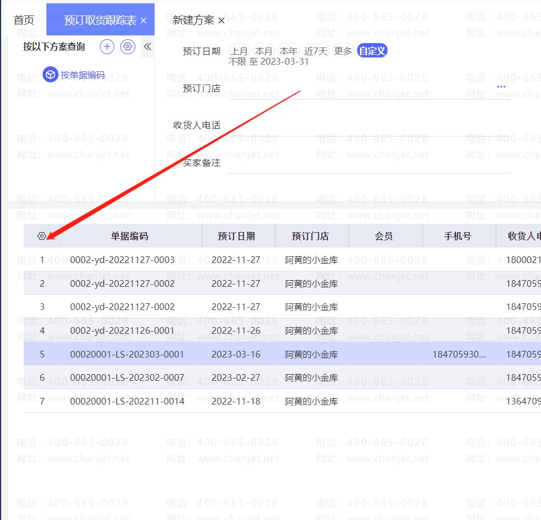This screenshot has height=520, width=541.
Task: Click the table column settings gear icon
Action: pos(41,236)
